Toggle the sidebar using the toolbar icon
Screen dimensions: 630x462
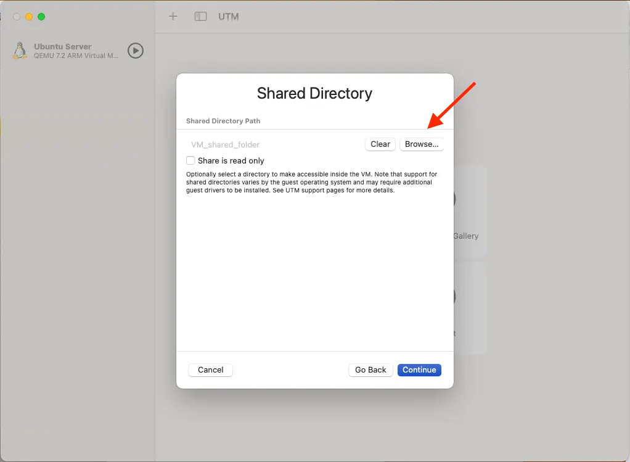pyautogui.click(x=200, y=17)
